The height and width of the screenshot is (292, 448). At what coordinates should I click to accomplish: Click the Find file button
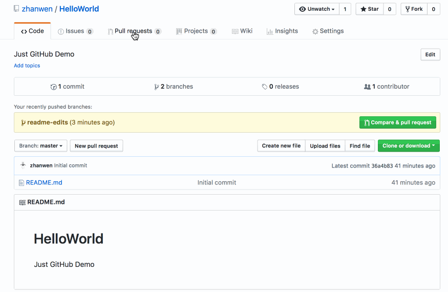tap(360, 145)
